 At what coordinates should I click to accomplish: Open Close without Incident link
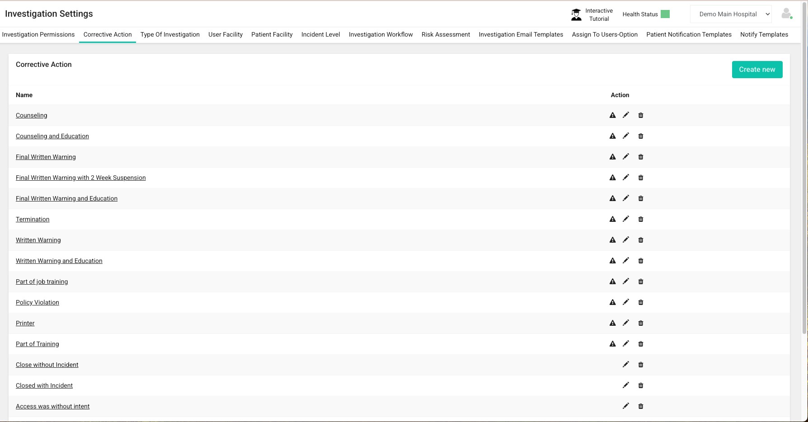point(47,365)
